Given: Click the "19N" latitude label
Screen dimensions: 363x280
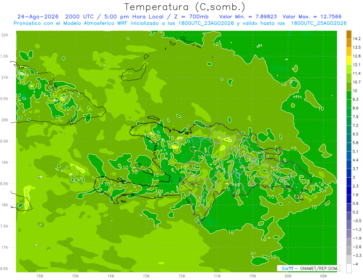Looking at the screenshot, I should pyautogui.click(x=4, y=163).
